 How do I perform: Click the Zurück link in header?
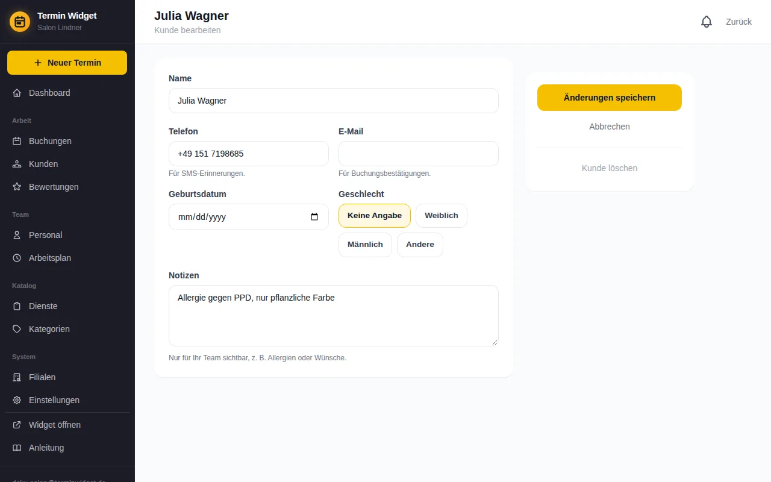click(x=738, y=22)
